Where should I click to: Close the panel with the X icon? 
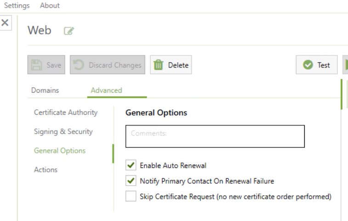(6, 23)
